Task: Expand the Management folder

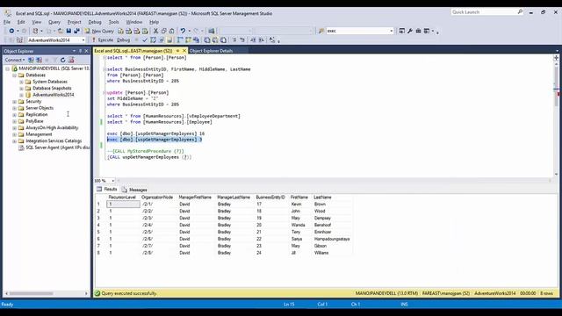Action: 15,134
